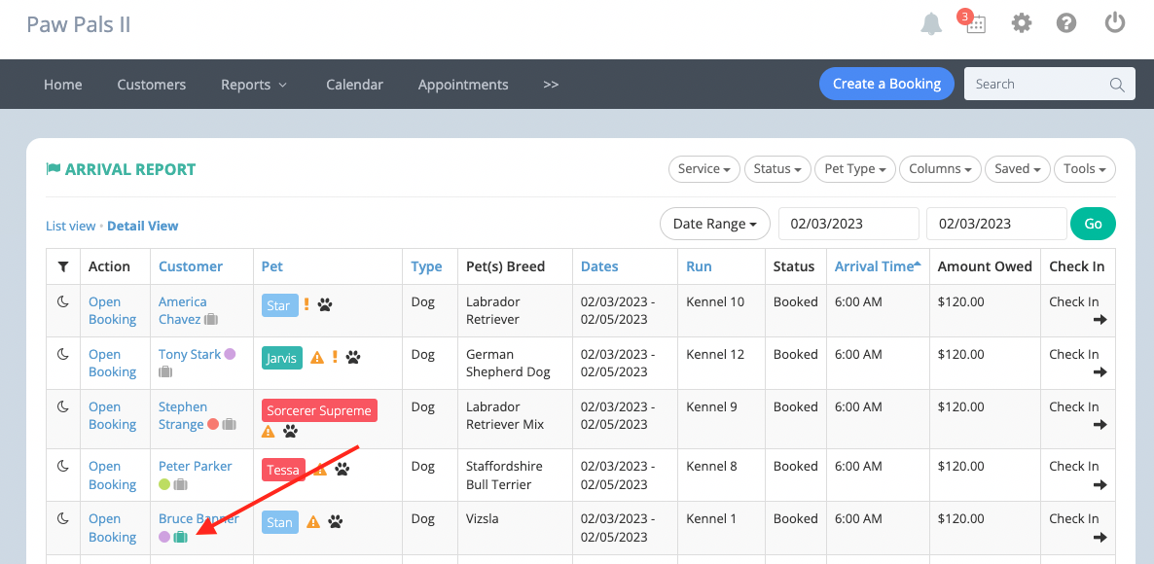This screenshot has width=1154, height=564.
Task: Click the paw icon next to Stan
Action: click(x=336, y=522)
